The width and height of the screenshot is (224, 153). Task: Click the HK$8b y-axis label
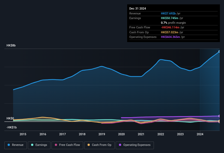point(11,45)
